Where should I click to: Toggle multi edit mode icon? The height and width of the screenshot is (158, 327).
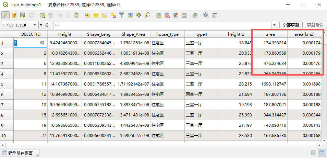pos(14,15)
